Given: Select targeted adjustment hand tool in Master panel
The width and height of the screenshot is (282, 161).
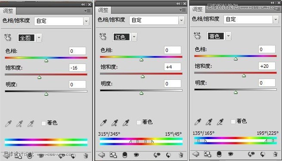Looking at the screenshot, I should tap(8, 37).
